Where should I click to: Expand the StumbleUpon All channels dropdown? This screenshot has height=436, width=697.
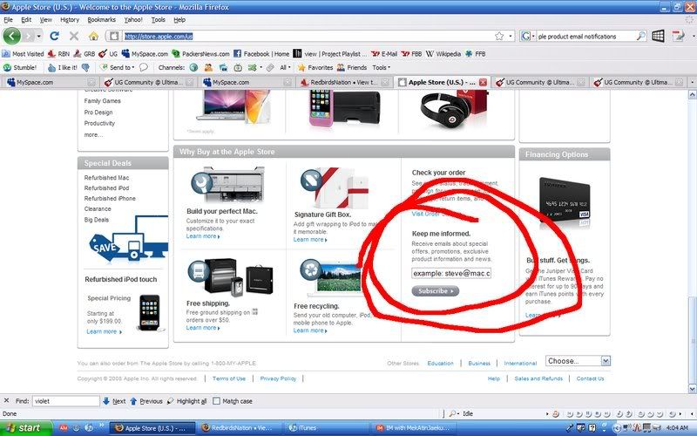tap(285, 68)
